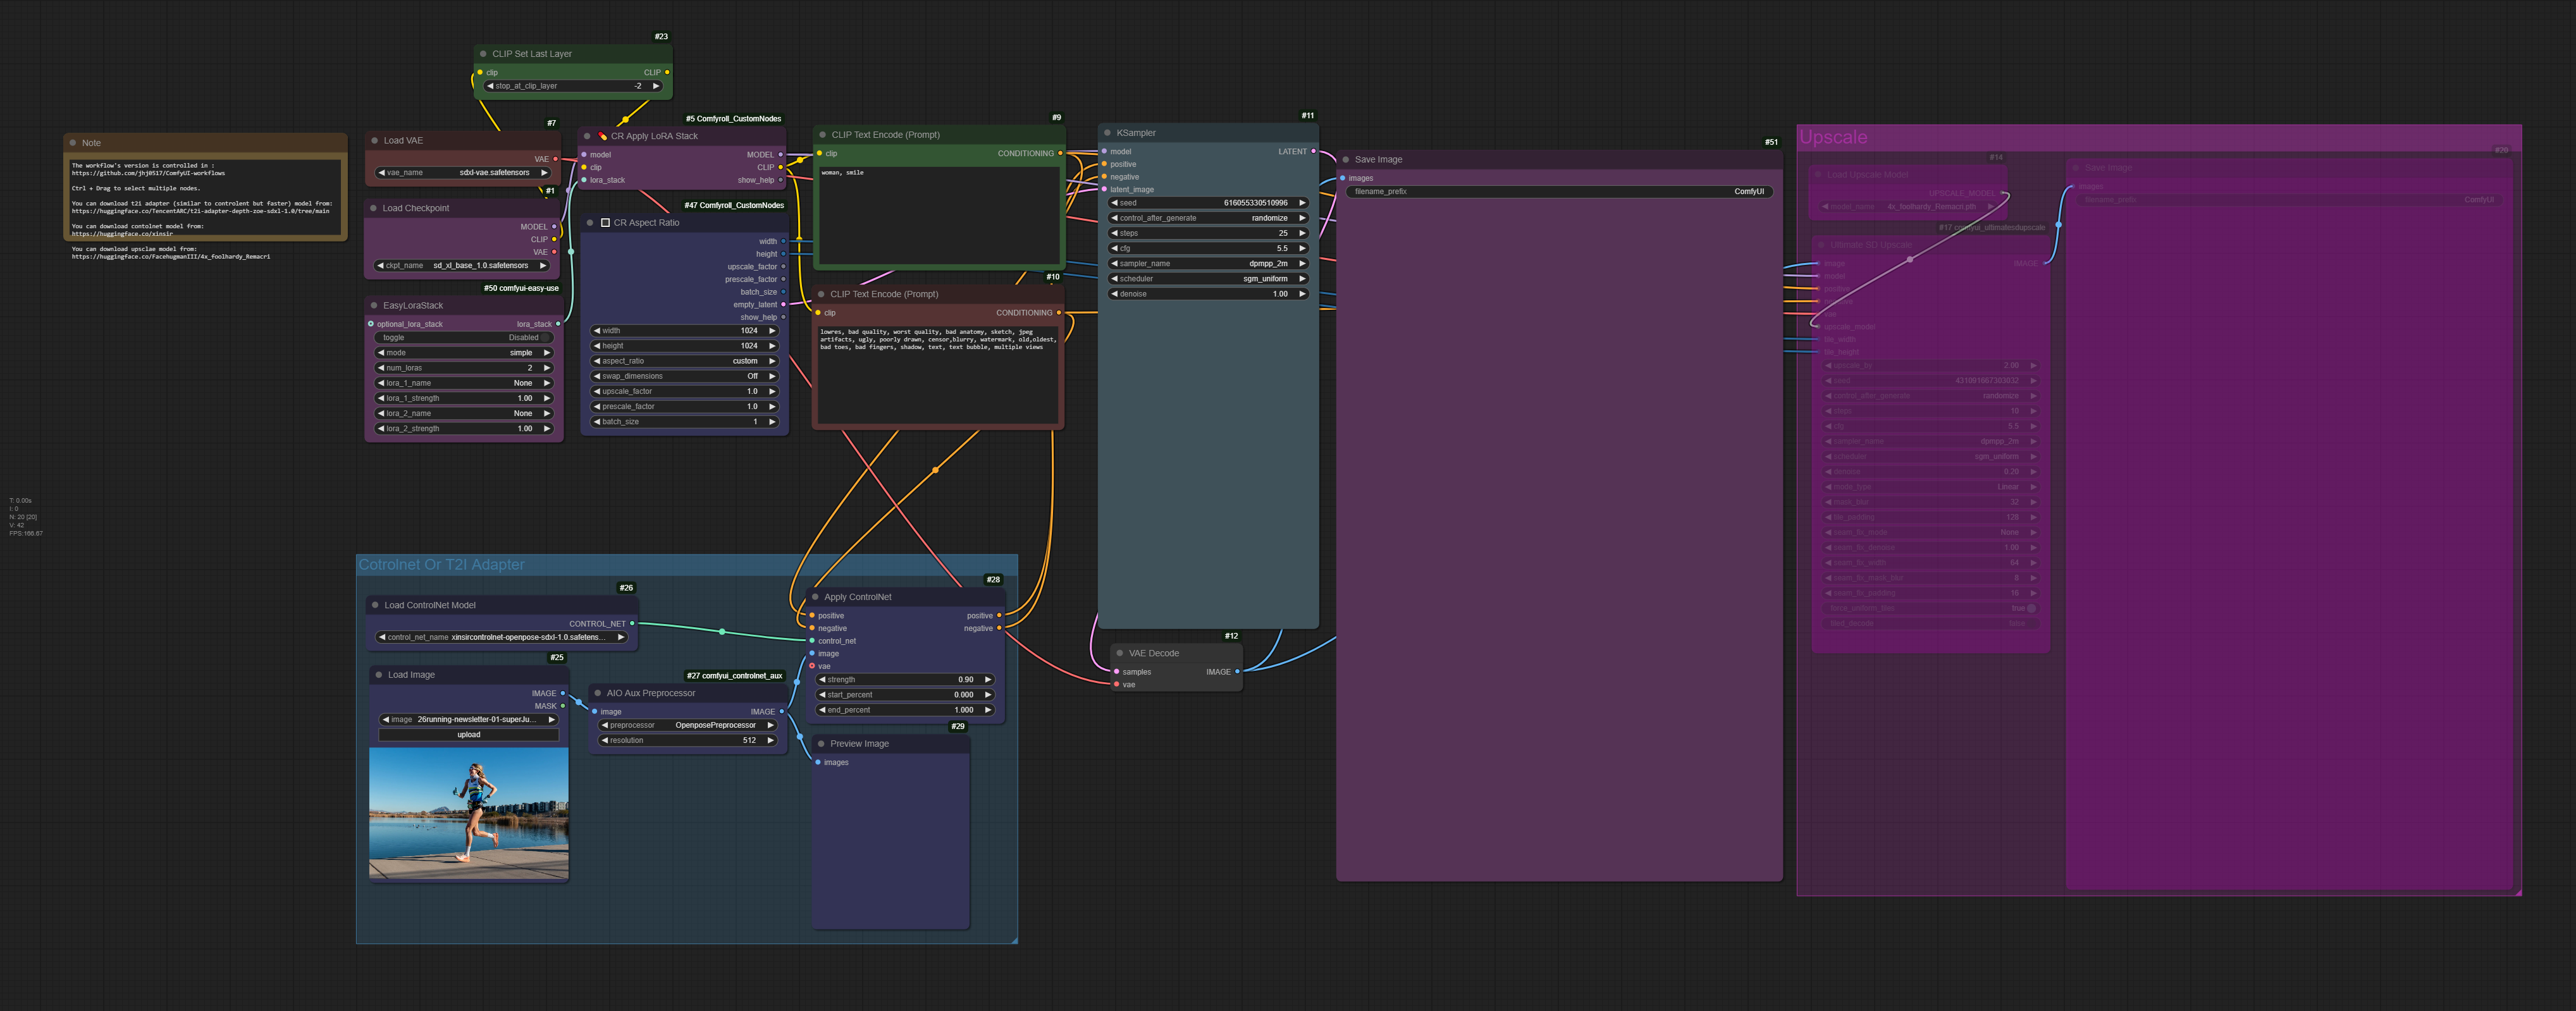Open the preprocessor combo showing OpenposePreprocessor
2576x1011 pixels.
pyautogui.click(x=687, y=725)
